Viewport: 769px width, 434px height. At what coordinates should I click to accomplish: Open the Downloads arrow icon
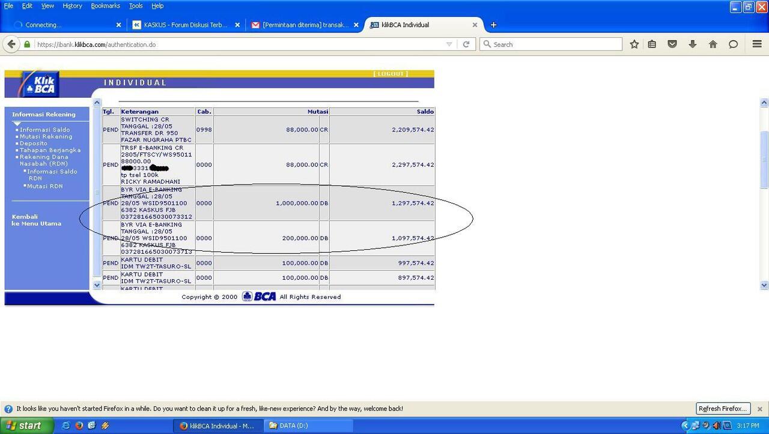pos(693,44)
